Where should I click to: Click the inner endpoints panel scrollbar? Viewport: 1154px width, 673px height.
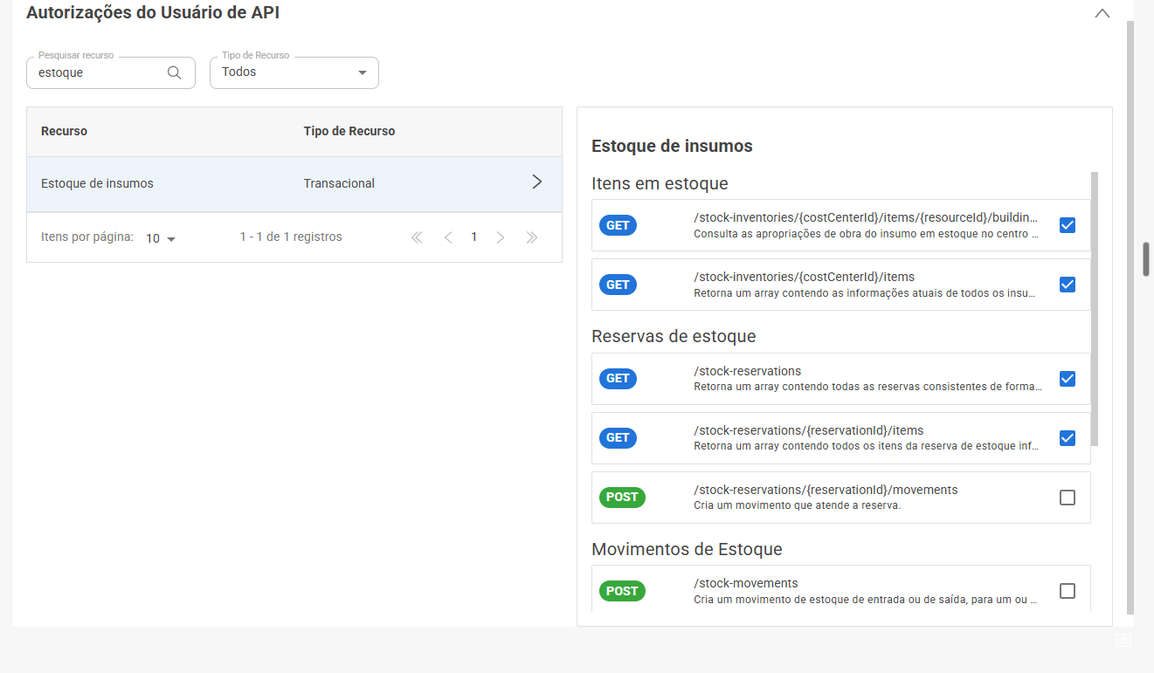(x=1095, y=308)
